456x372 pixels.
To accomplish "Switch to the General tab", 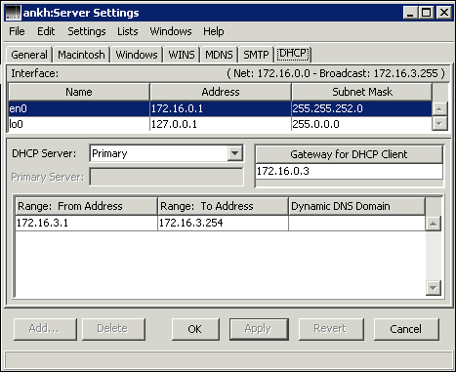I will (x=29, y=55).
